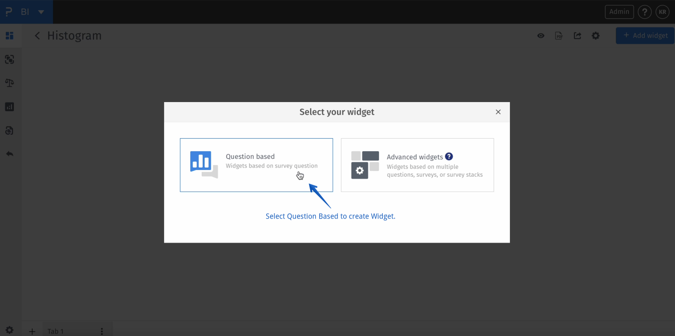
Task: Select the scan/capture icon in the sidebar
Action: click(10, 59)
